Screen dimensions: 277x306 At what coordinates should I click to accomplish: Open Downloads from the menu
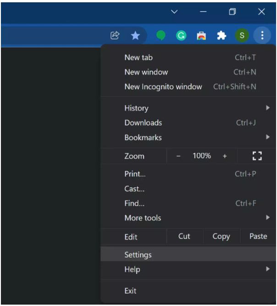(143, 123)
